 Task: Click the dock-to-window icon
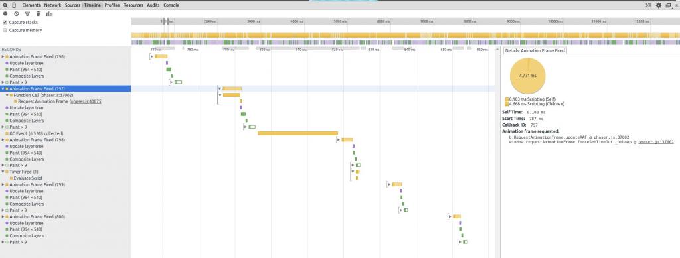[x=668, y=5]
